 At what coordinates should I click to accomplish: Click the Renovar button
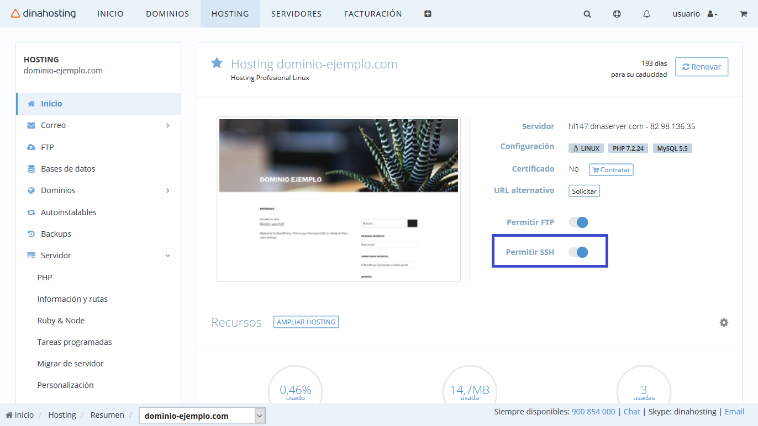(x=702, y=66)
